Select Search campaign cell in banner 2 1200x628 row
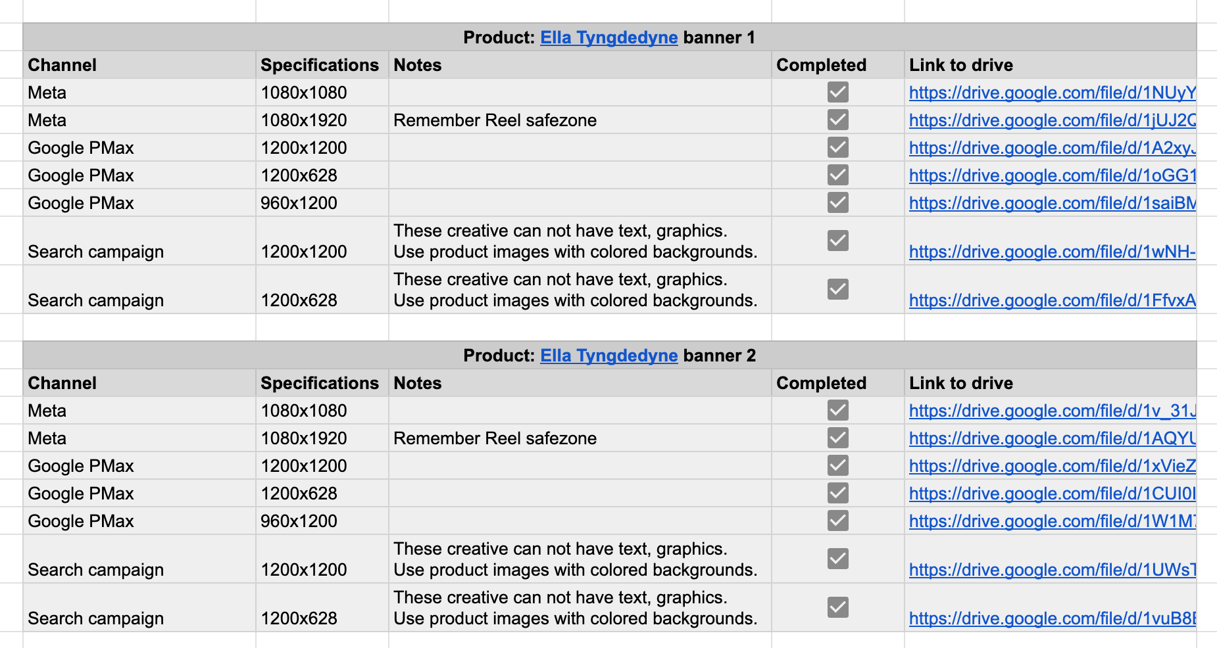 coord(139,608)
